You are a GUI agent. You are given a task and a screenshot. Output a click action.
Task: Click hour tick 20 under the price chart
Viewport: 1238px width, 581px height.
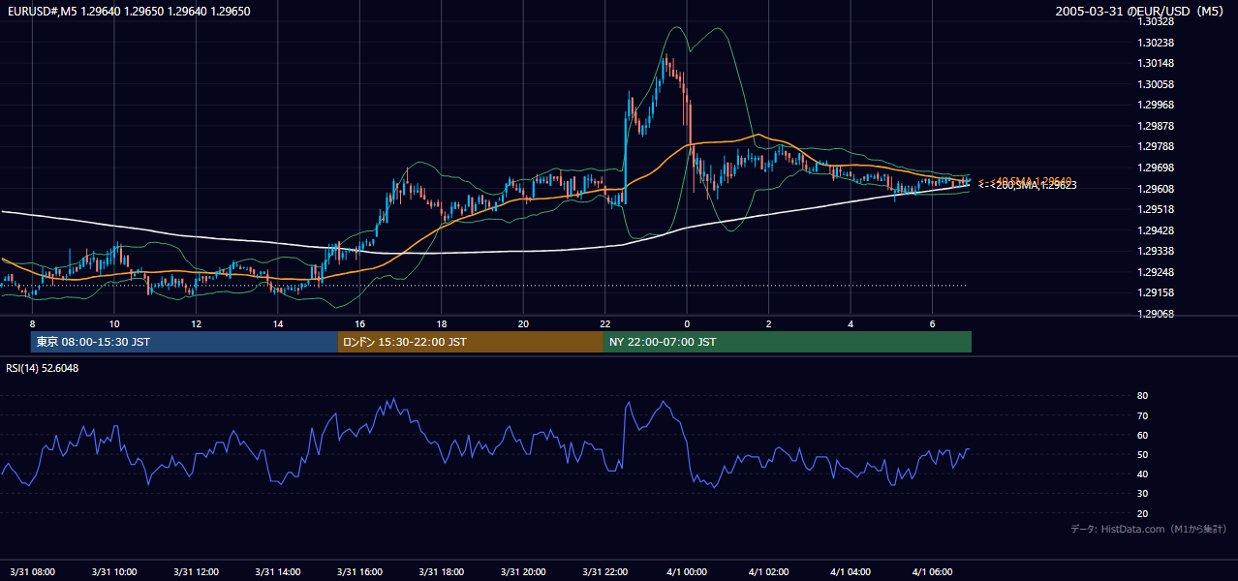point(523,323)
